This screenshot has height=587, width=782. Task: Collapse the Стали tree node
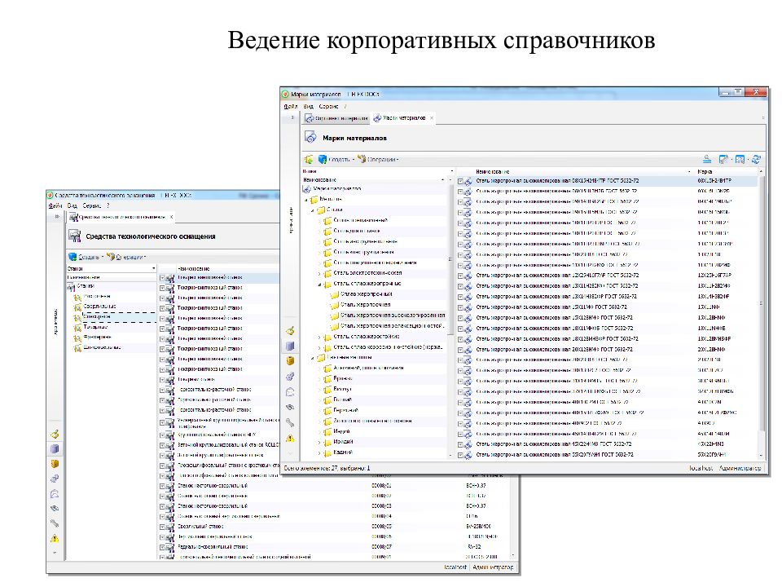coord(313,210)
